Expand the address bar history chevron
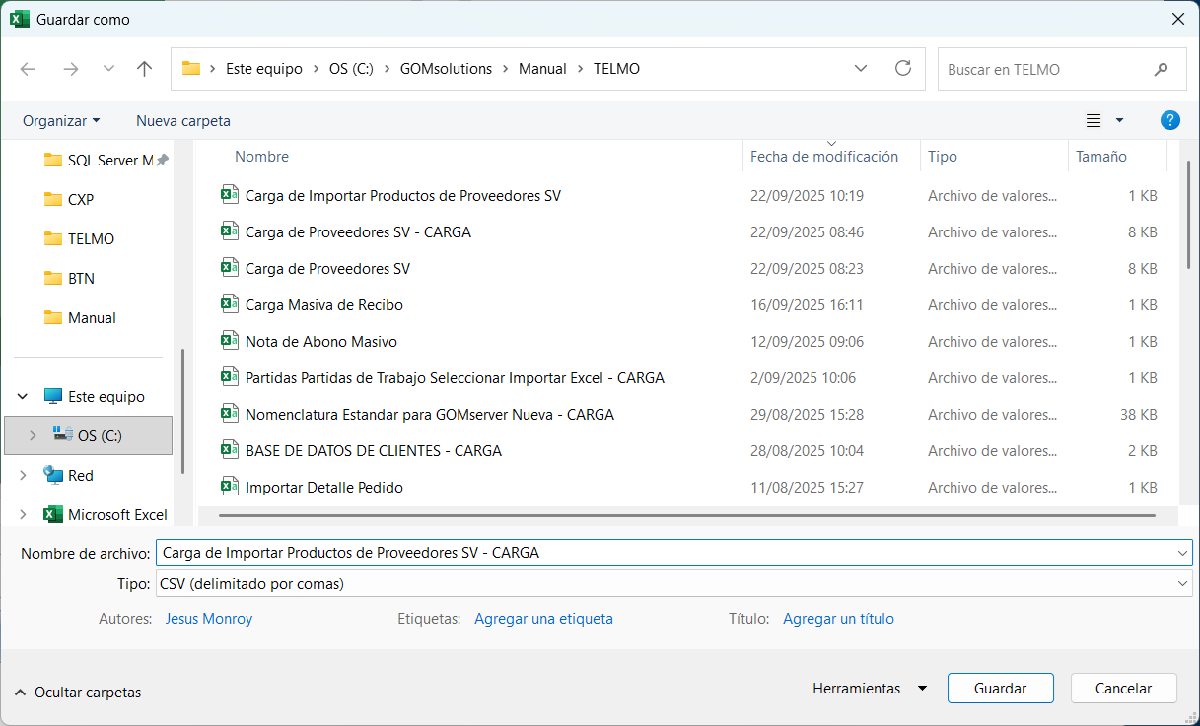1200x726 pixels. click(860, 68)
